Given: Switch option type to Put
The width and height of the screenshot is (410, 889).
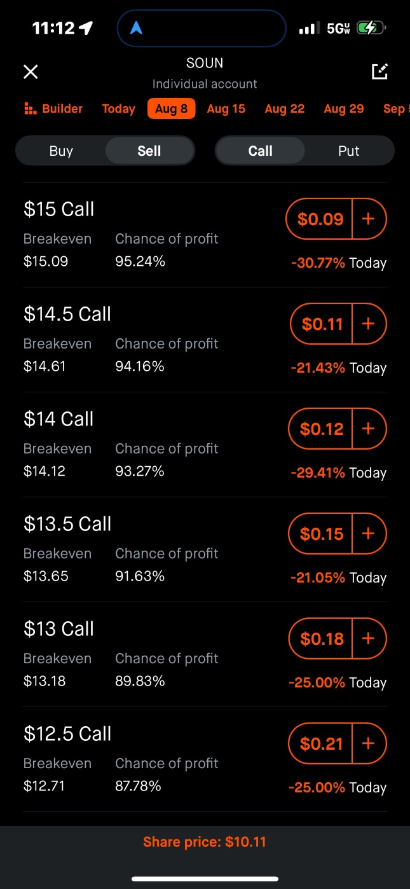Looking at the screenshot, I should click(x=348, y=151).
